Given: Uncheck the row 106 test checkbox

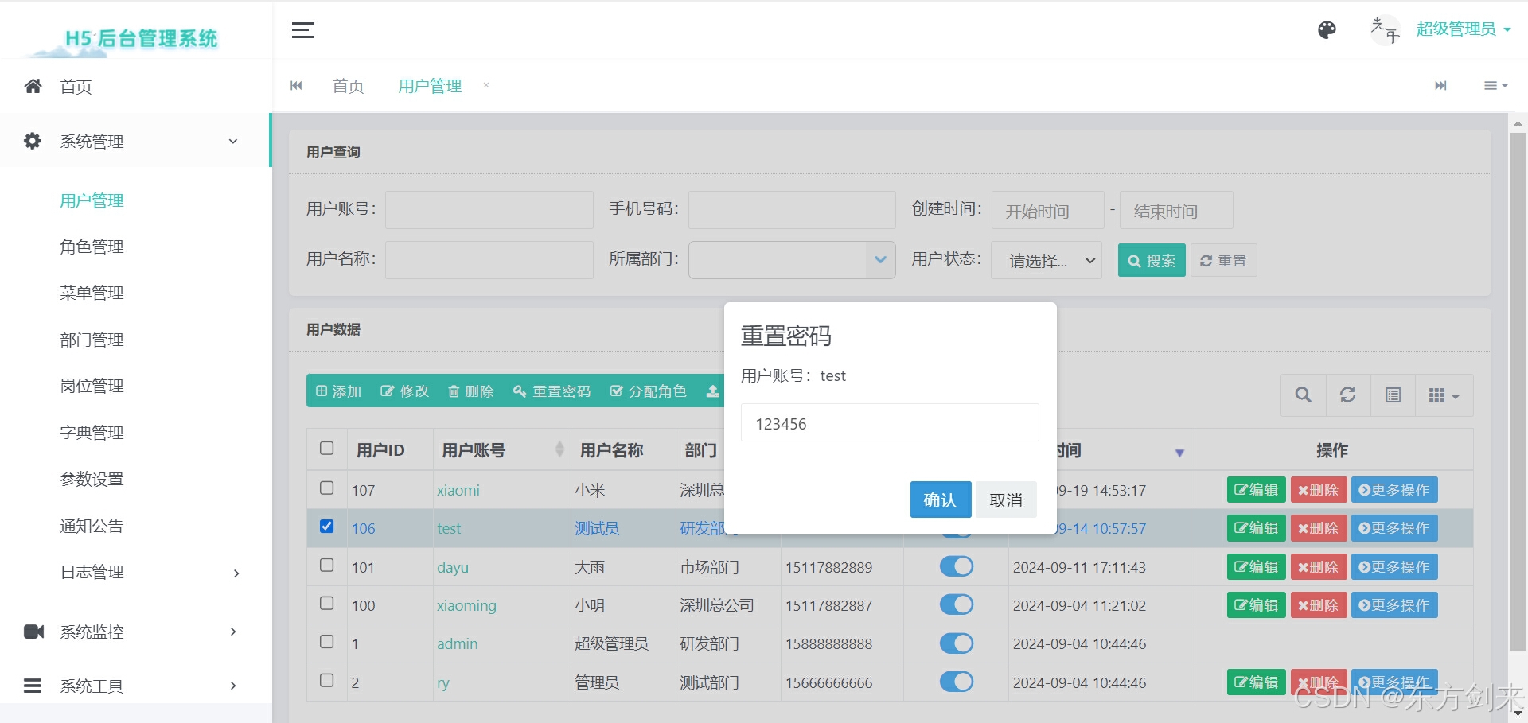Looking at the screenshot, I should (x=326, y=526).
